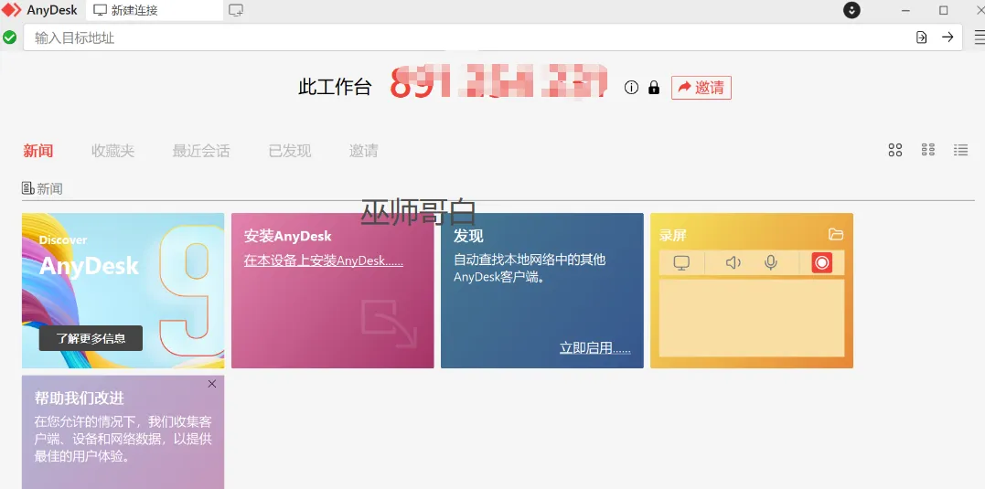Switch to small tiles view
Image resolution: width=985 pixels, height=489 pixels.
pyautogui.click(x=927, y=149)
